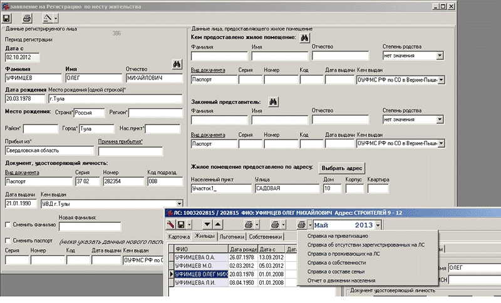Viewport: 501px width, 303px height.
Task: Open 'Кем выдан' dropdown in housing provider section
Action: (x=441, y=80)
